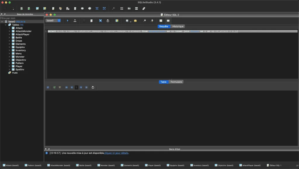This screenshot has height=169, width=299.
Task: Click the first magnifier search icon
Action: tap(145, 21)
